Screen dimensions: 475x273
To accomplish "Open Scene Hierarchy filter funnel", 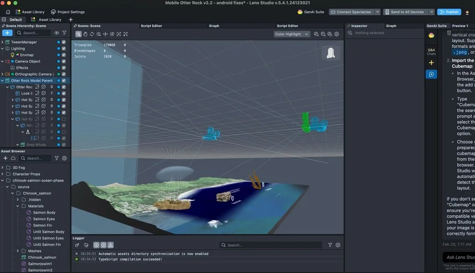I will 64,33.
